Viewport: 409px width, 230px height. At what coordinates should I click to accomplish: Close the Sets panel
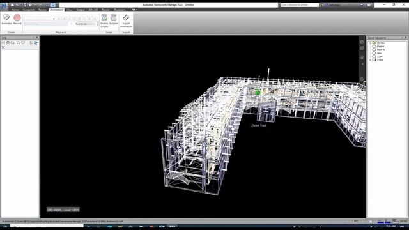[37, 38]
